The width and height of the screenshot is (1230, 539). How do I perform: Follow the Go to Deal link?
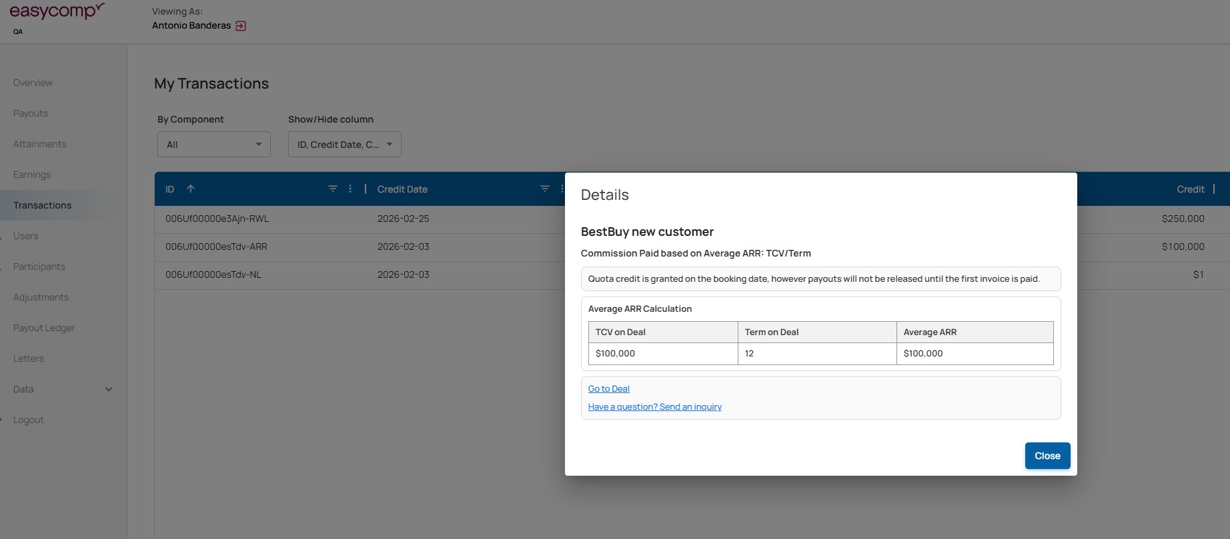[608, 389]
